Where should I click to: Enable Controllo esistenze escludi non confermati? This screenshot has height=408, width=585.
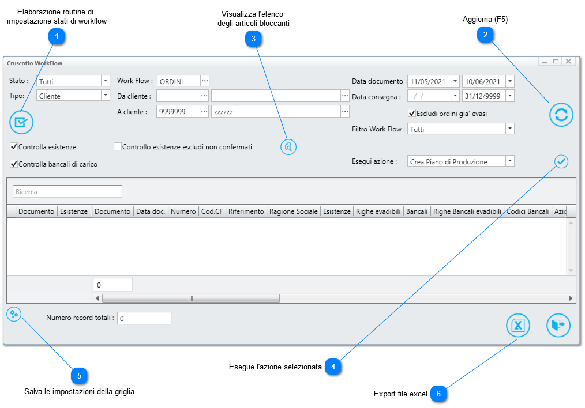[x=118, y=146]
